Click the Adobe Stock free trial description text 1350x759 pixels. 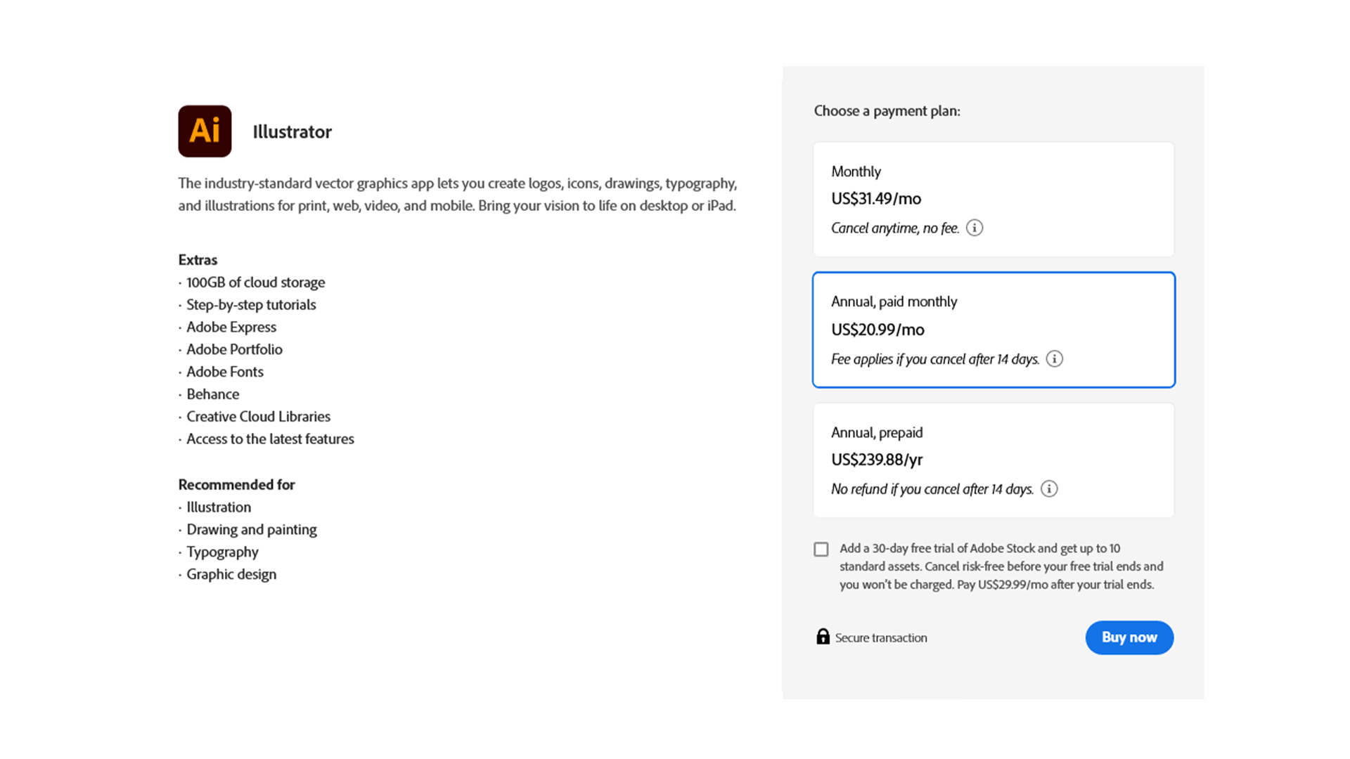pos(1001,566)
